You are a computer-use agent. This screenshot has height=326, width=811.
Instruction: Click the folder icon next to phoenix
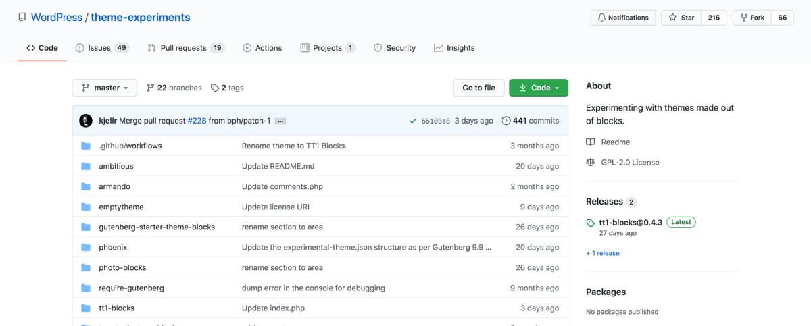point(86,247)
